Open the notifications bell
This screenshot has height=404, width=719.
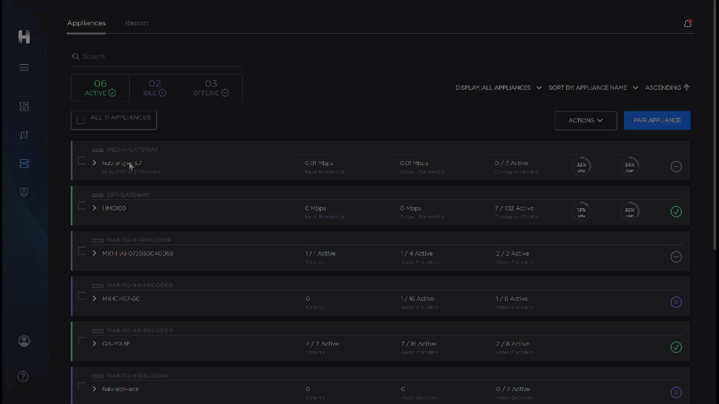688,24
